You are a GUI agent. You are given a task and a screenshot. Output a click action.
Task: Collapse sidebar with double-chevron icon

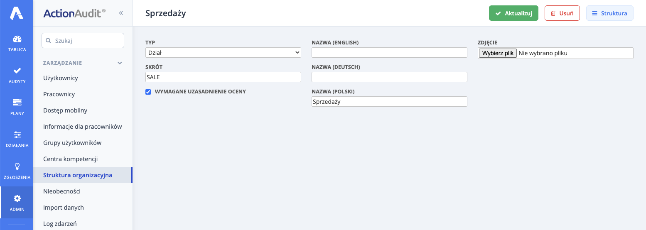(121, 13)
